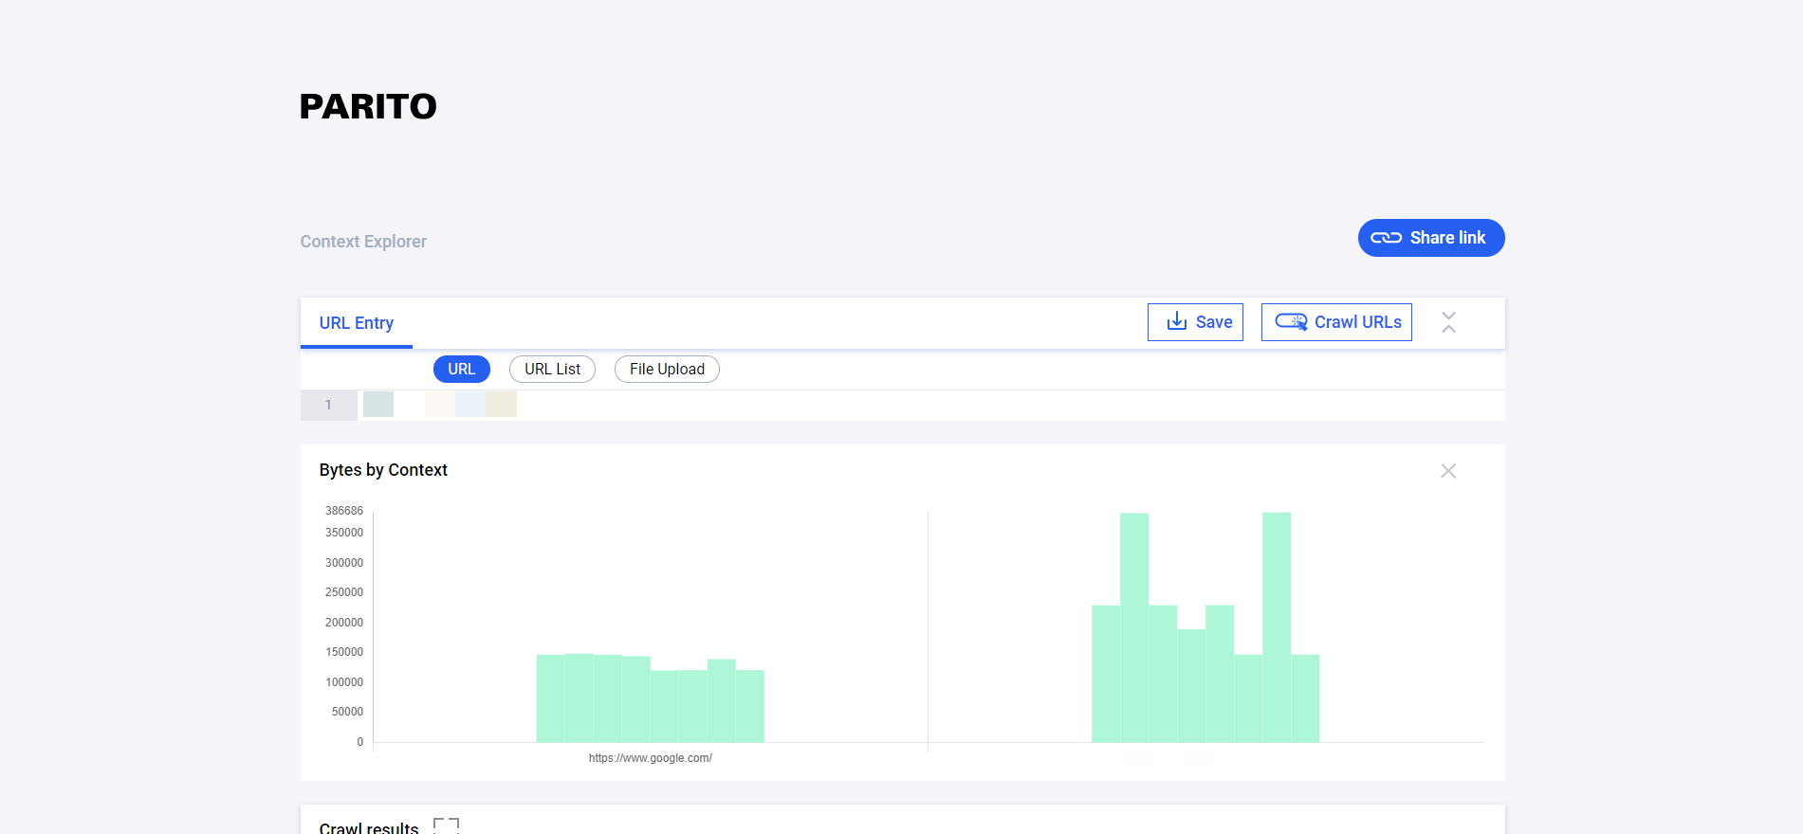1803x834 pixels.
Task: Click the chain icon in Share link
Action: click(1386, 238)
